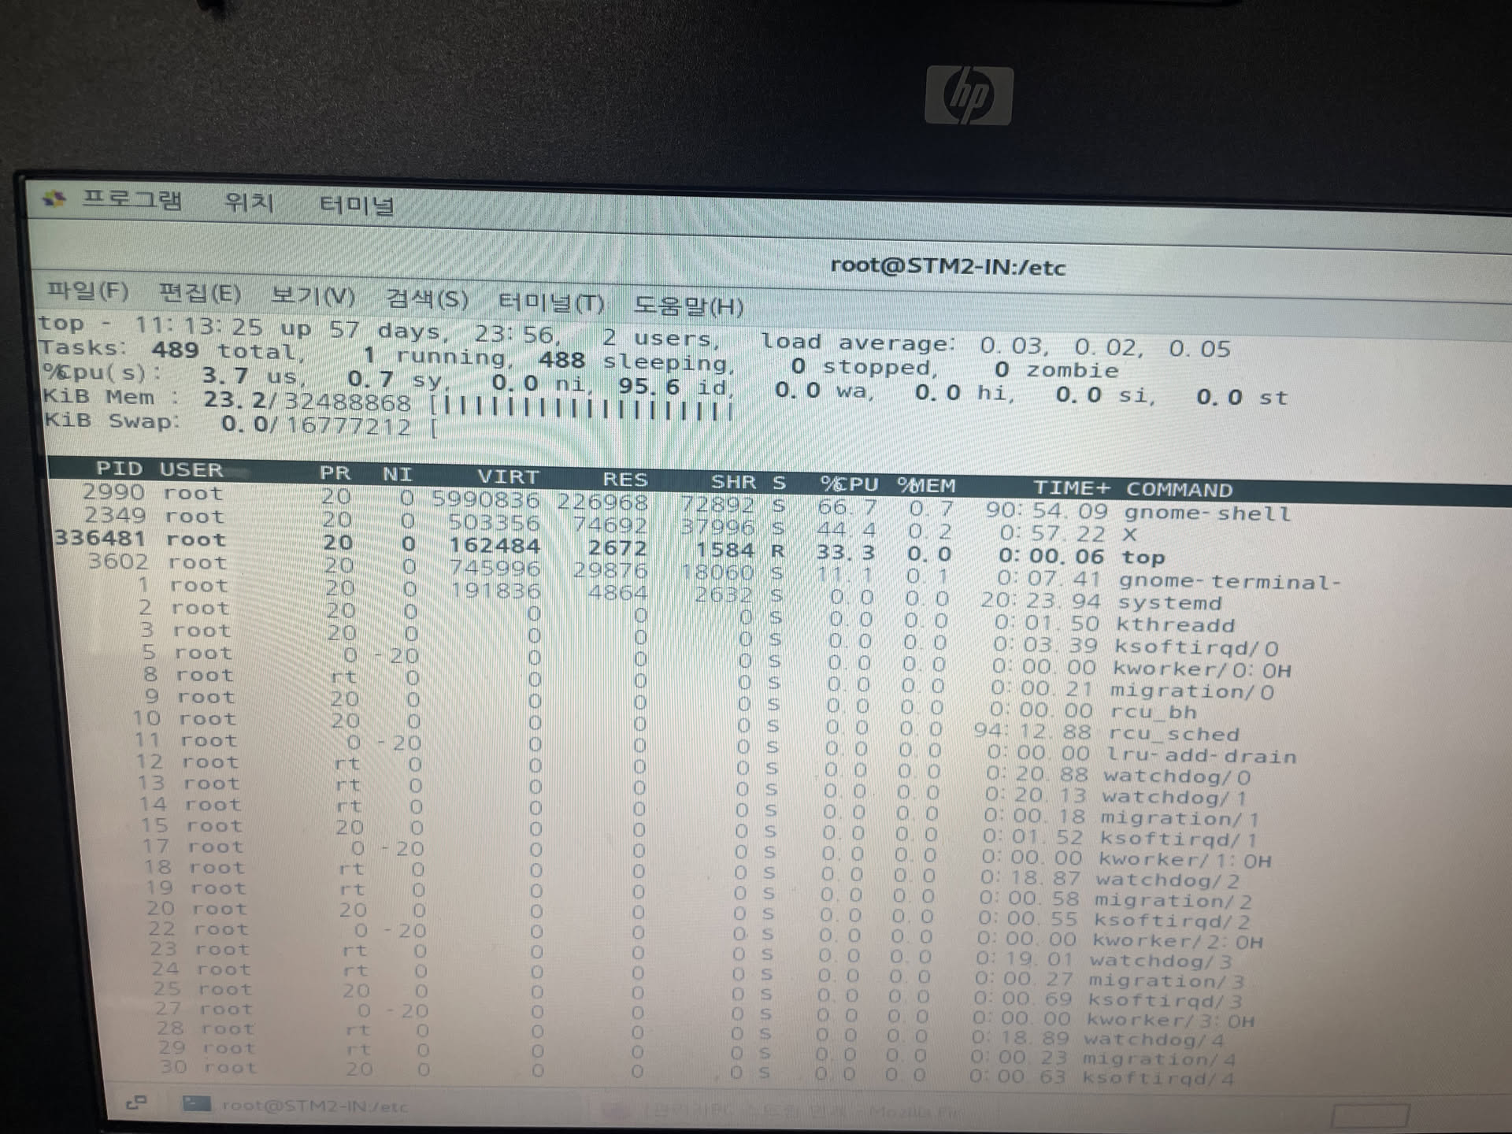
Task: Open the 보기(V) menu
Action: [x=313, y=296]
